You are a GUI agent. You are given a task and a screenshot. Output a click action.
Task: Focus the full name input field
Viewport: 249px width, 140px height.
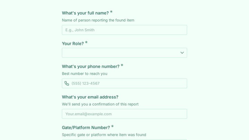(x=124, y=30)
